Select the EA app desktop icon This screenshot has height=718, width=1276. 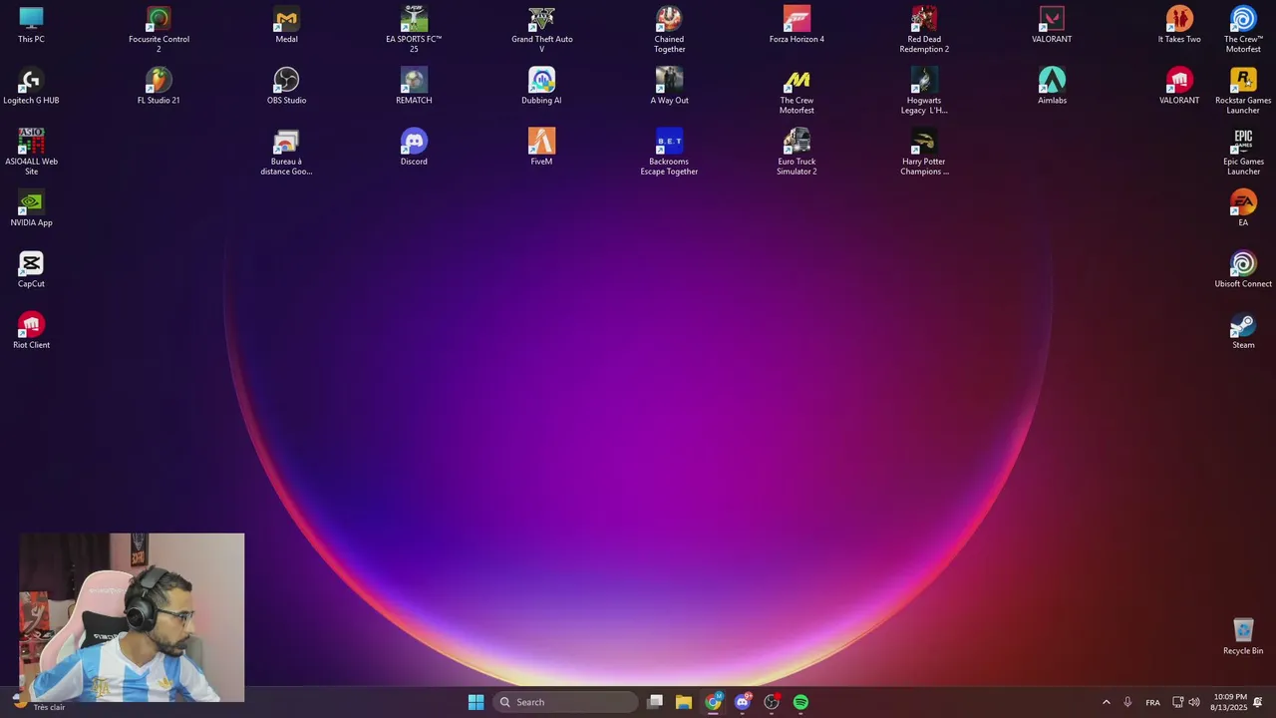pos(1243,207)
